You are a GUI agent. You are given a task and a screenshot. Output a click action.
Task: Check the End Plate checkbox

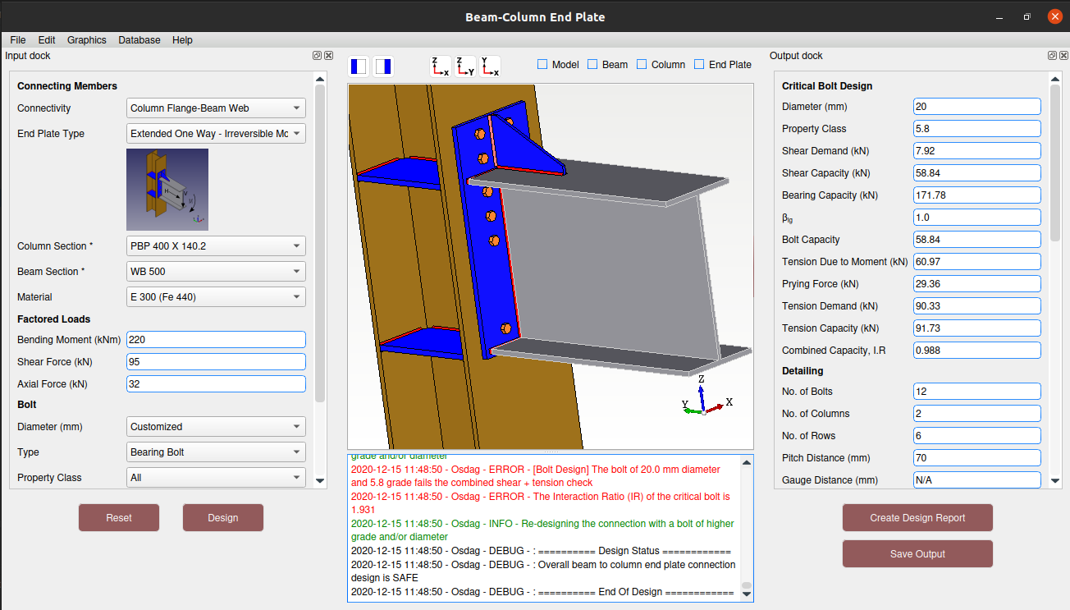[x=700, y=65]
